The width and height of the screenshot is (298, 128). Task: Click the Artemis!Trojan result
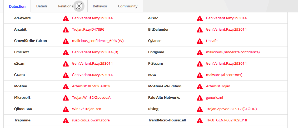click(218, 86)
